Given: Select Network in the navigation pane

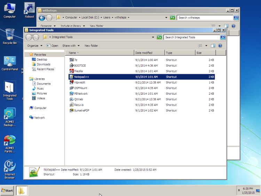Looking at the screenshot, I should [39, 118].
